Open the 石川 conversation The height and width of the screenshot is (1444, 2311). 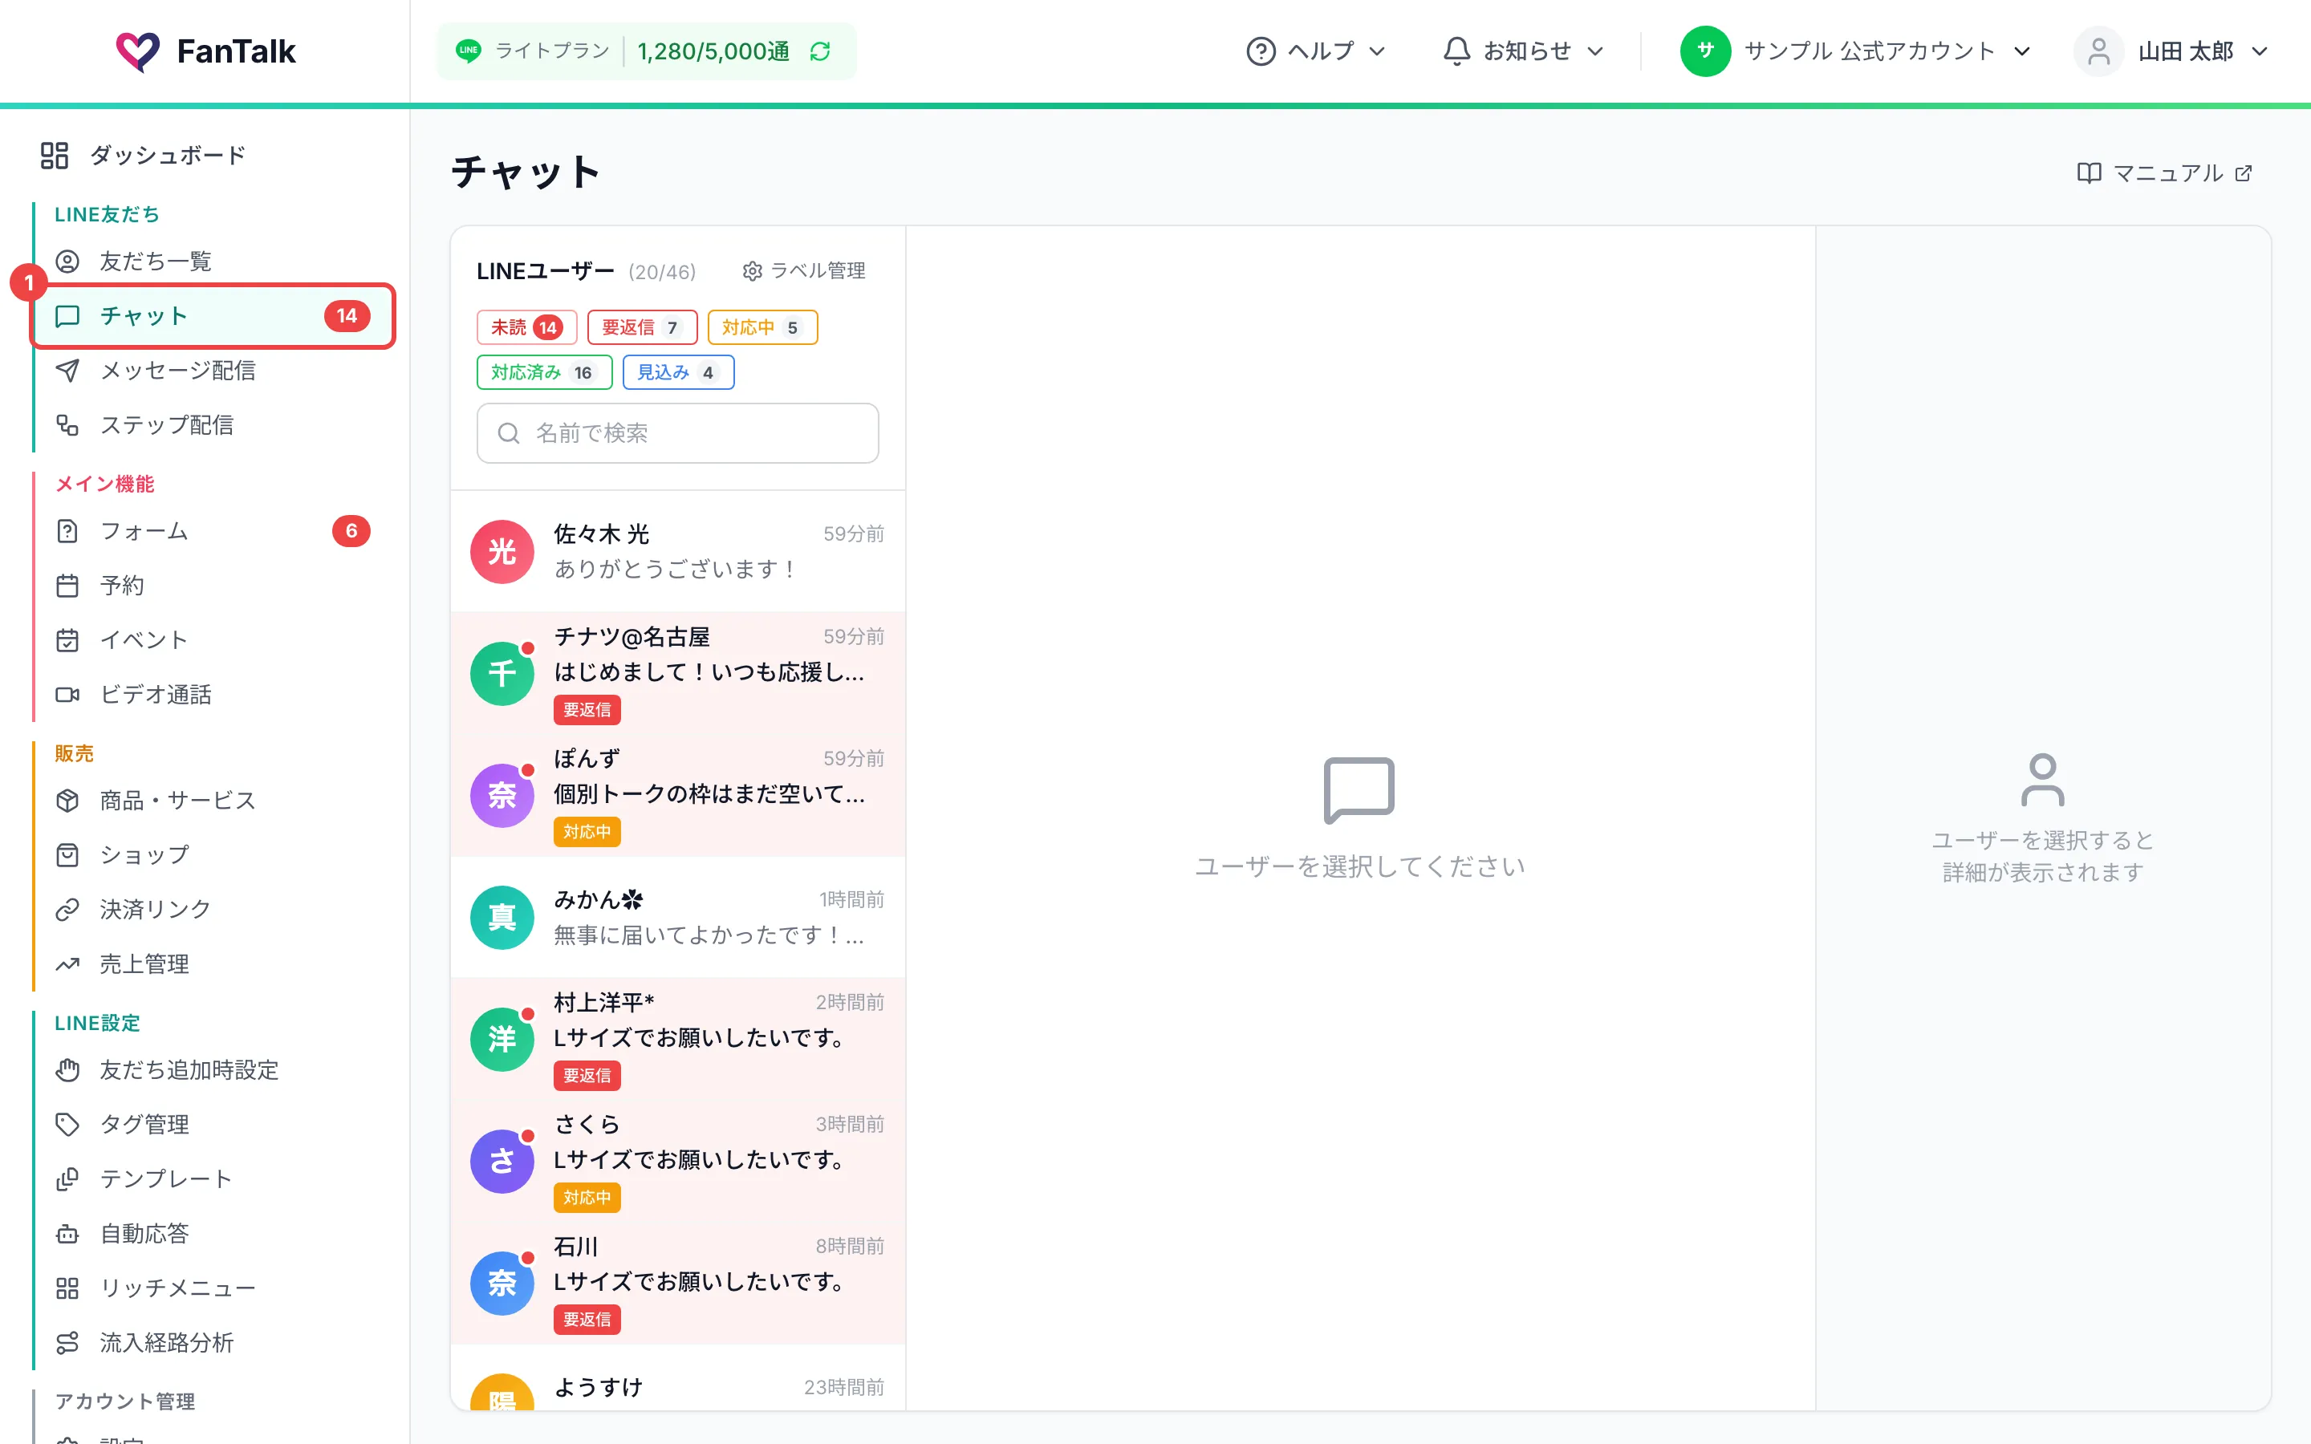click(x=677, y=1283)
